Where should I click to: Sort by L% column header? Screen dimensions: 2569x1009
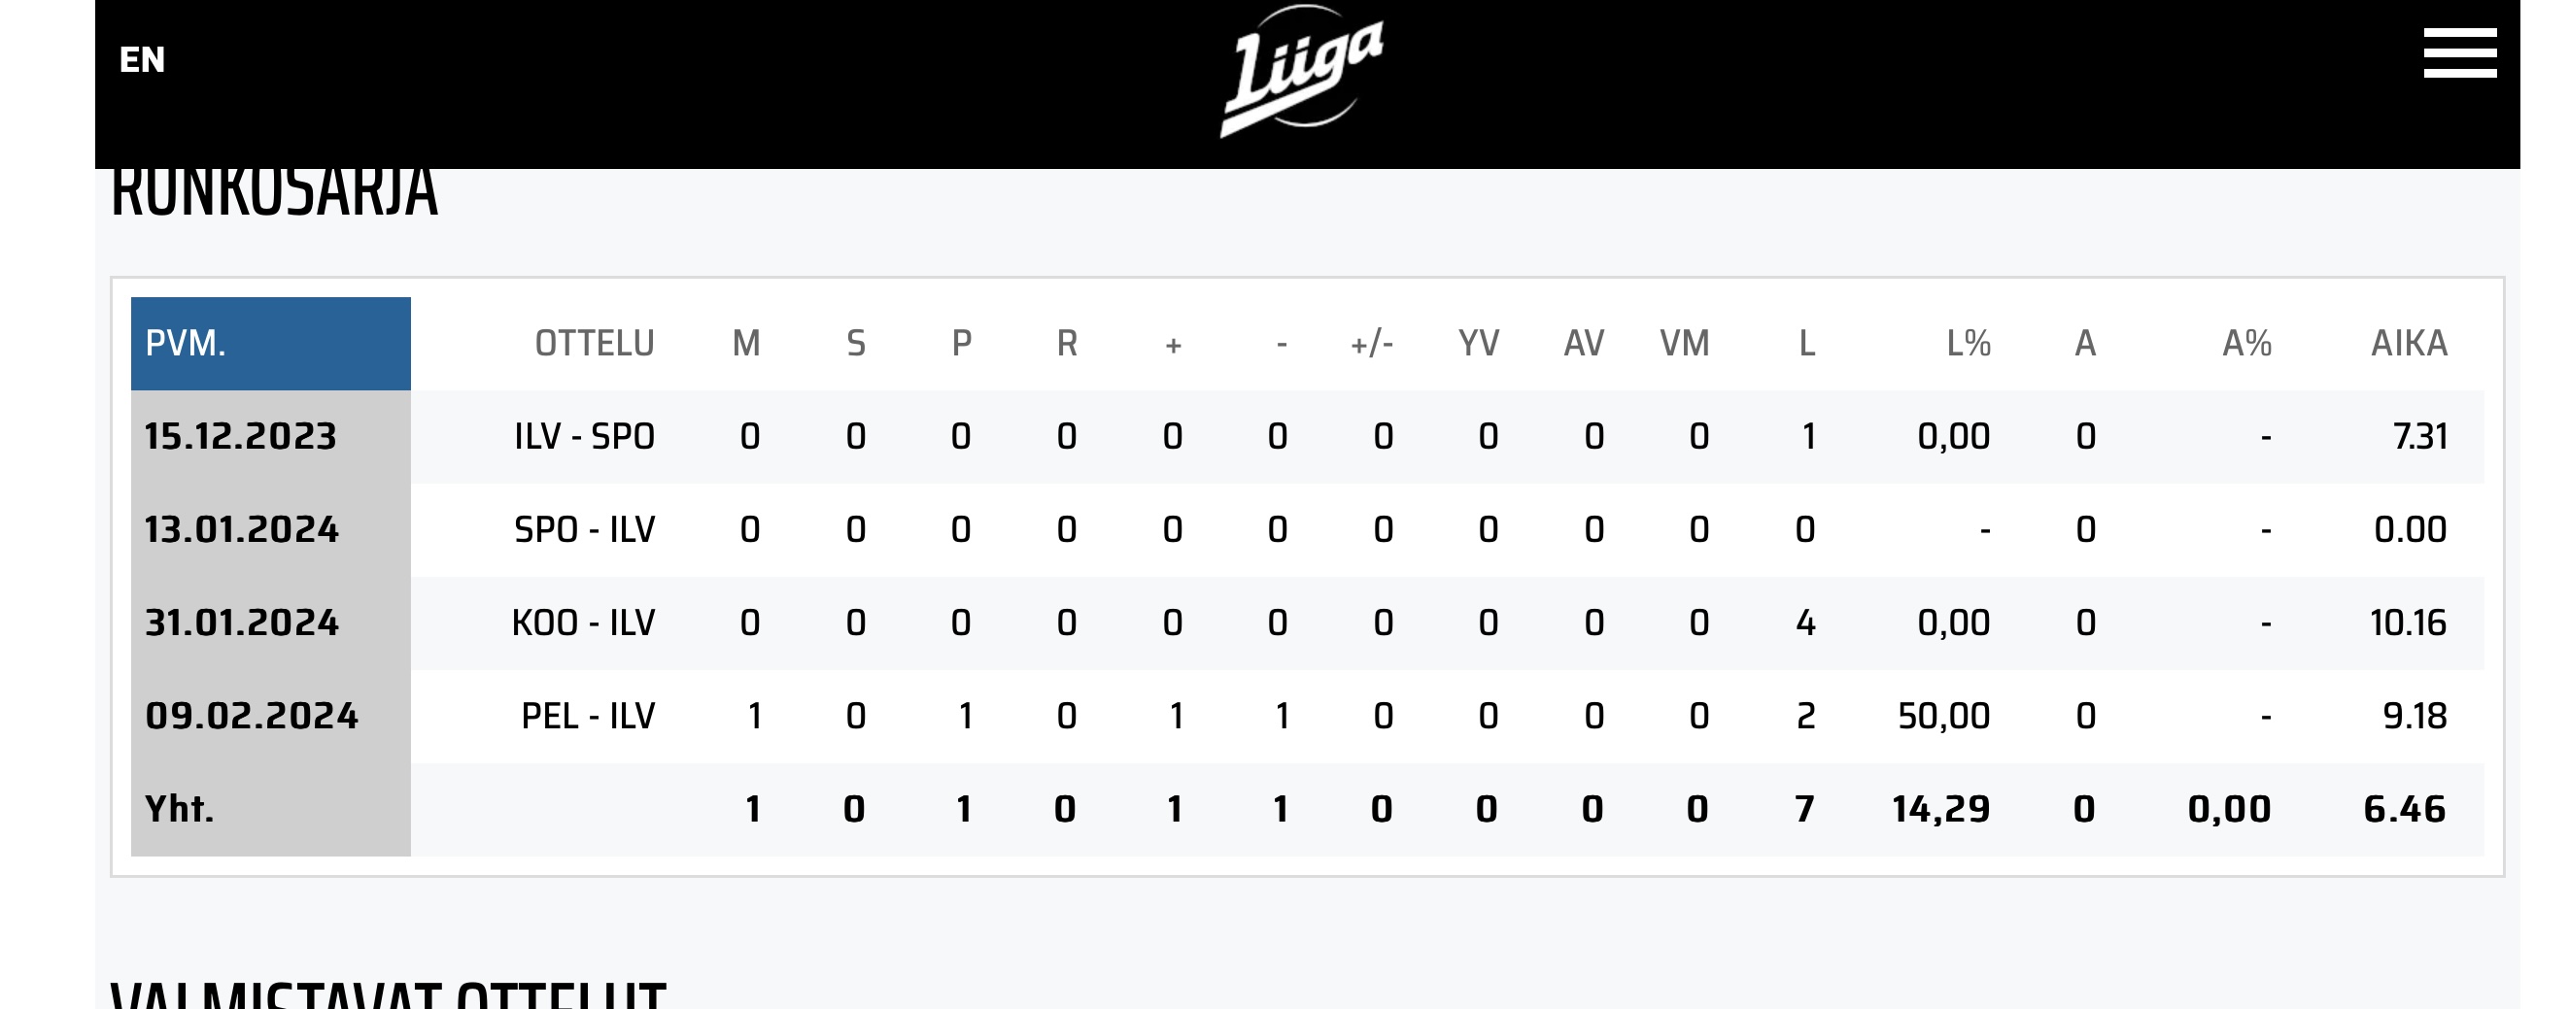(x=1969, y=343)
